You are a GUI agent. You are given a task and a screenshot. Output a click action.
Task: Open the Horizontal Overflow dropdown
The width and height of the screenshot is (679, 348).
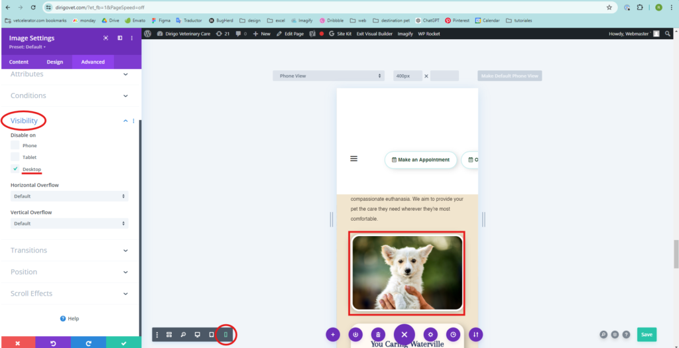pyautogui.click(x=69, y=196)
